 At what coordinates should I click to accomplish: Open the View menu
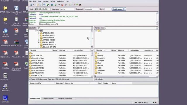pyautogui.click(x=39, y=1)
